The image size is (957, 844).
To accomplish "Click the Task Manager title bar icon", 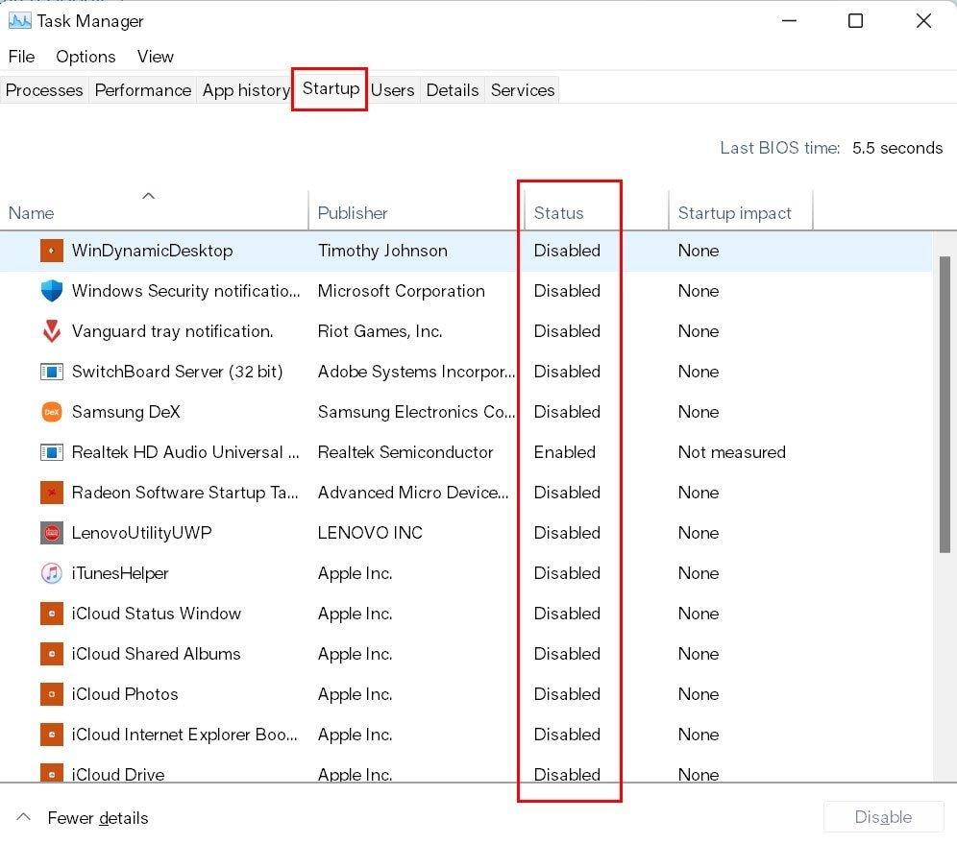I will (x=19, y=21).
